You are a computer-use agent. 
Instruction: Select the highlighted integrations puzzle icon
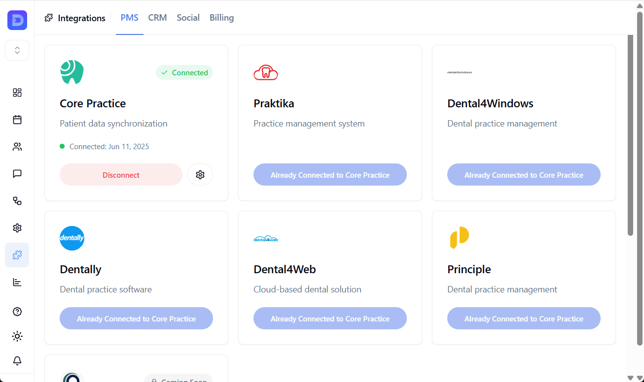click(17, 255)
